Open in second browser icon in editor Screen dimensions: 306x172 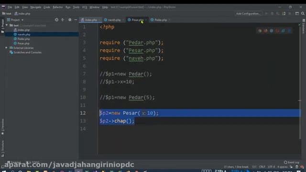pyautogui.click(x=266, y=31)
